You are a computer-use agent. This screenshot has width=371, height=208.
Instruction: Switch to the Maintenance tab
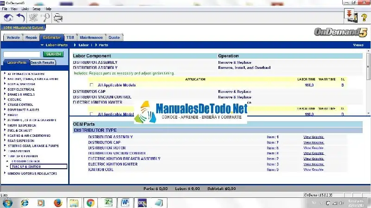point(91,37)
